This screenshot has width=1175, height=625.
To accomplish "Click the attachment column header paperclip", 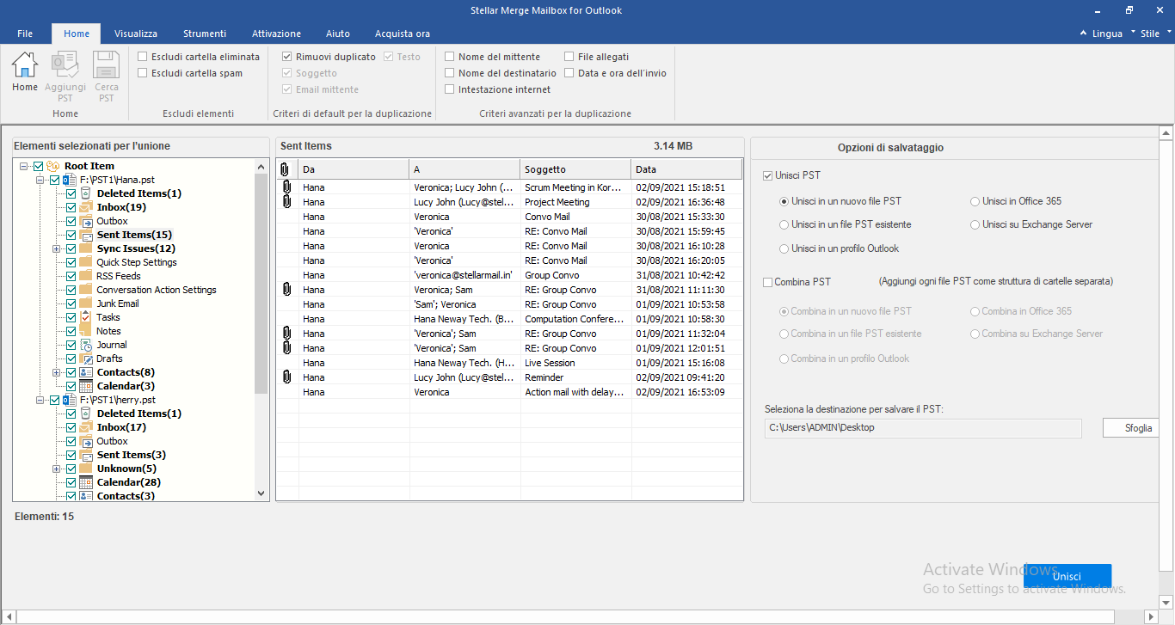I will pos(286,169).
